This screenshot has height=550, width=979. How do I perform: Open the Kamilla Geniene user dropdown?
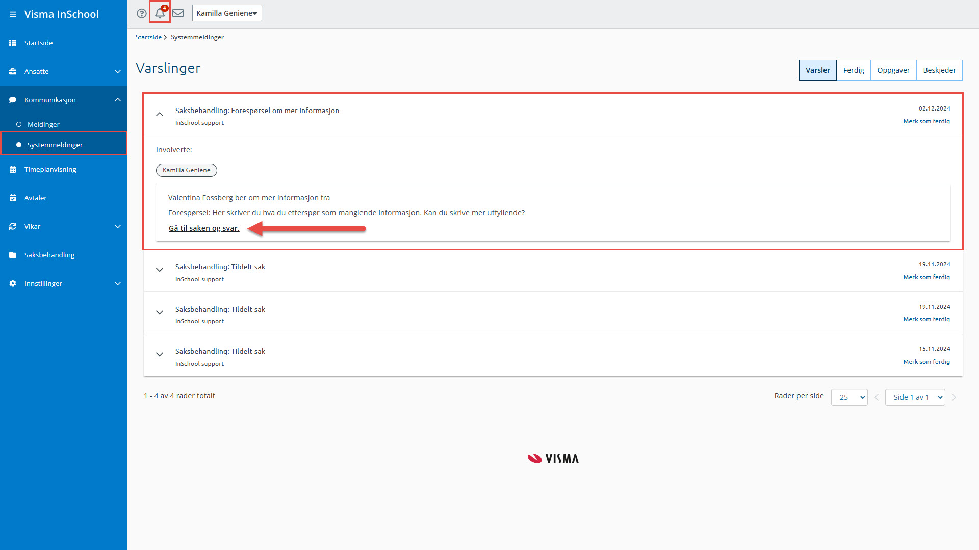point(226,13)
